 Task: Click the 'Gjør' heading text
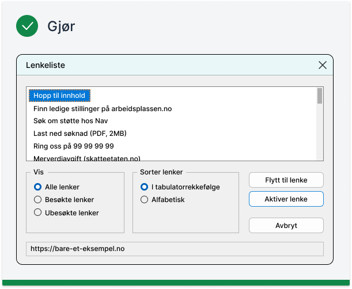click(61, 26)
